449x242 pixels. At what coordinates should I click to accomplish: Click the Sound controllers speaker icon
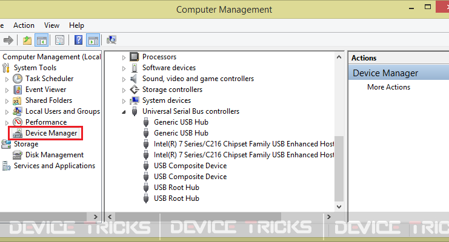(134, 79)
